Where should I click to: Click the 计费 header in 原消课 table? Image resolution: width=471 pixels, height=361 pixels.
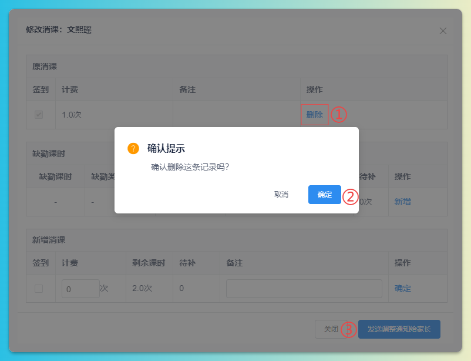[x=70, y=89]
